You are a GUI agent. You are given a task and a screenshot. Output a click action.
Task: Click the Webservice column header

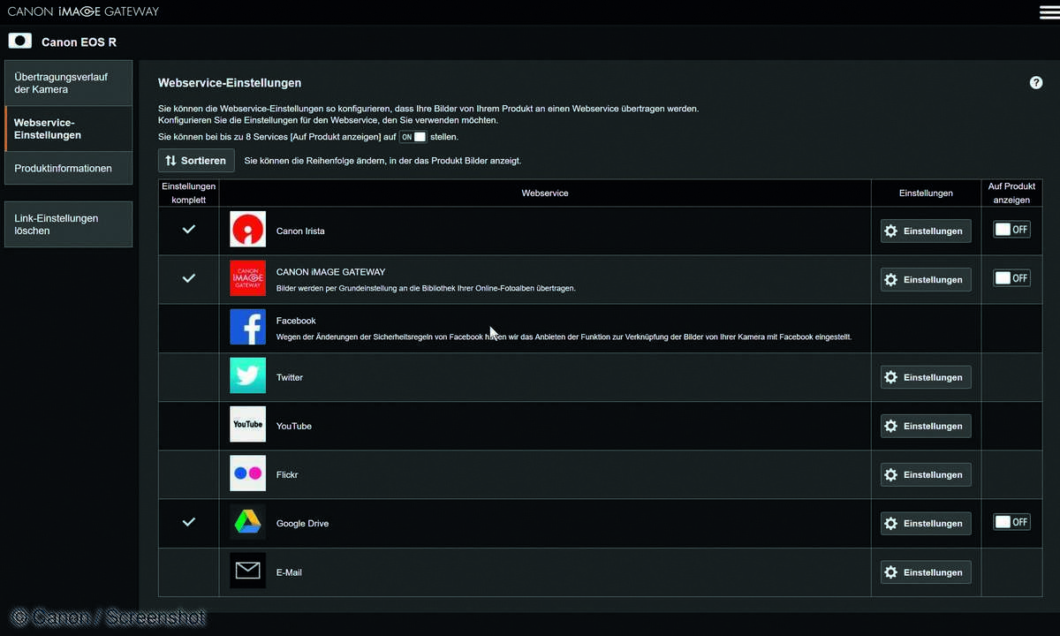click(545, 193)
